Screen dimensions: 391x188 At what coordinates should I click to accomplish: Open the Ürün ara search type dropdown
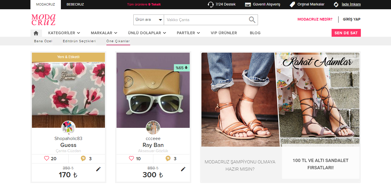(148, 20)
